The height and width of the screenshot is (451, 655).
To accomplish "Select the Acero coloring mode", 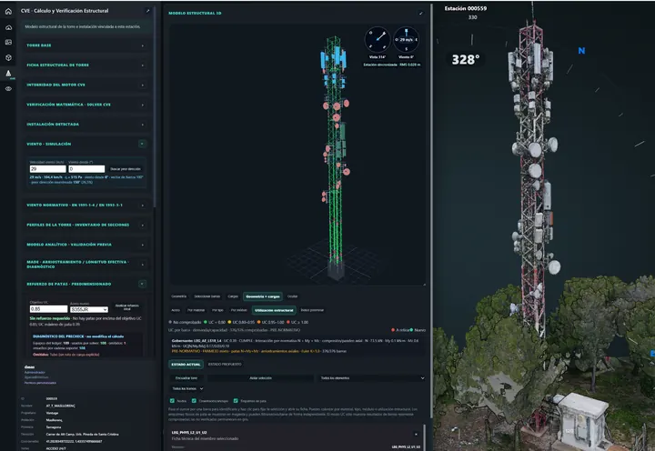I will click(x=176, y=310).
